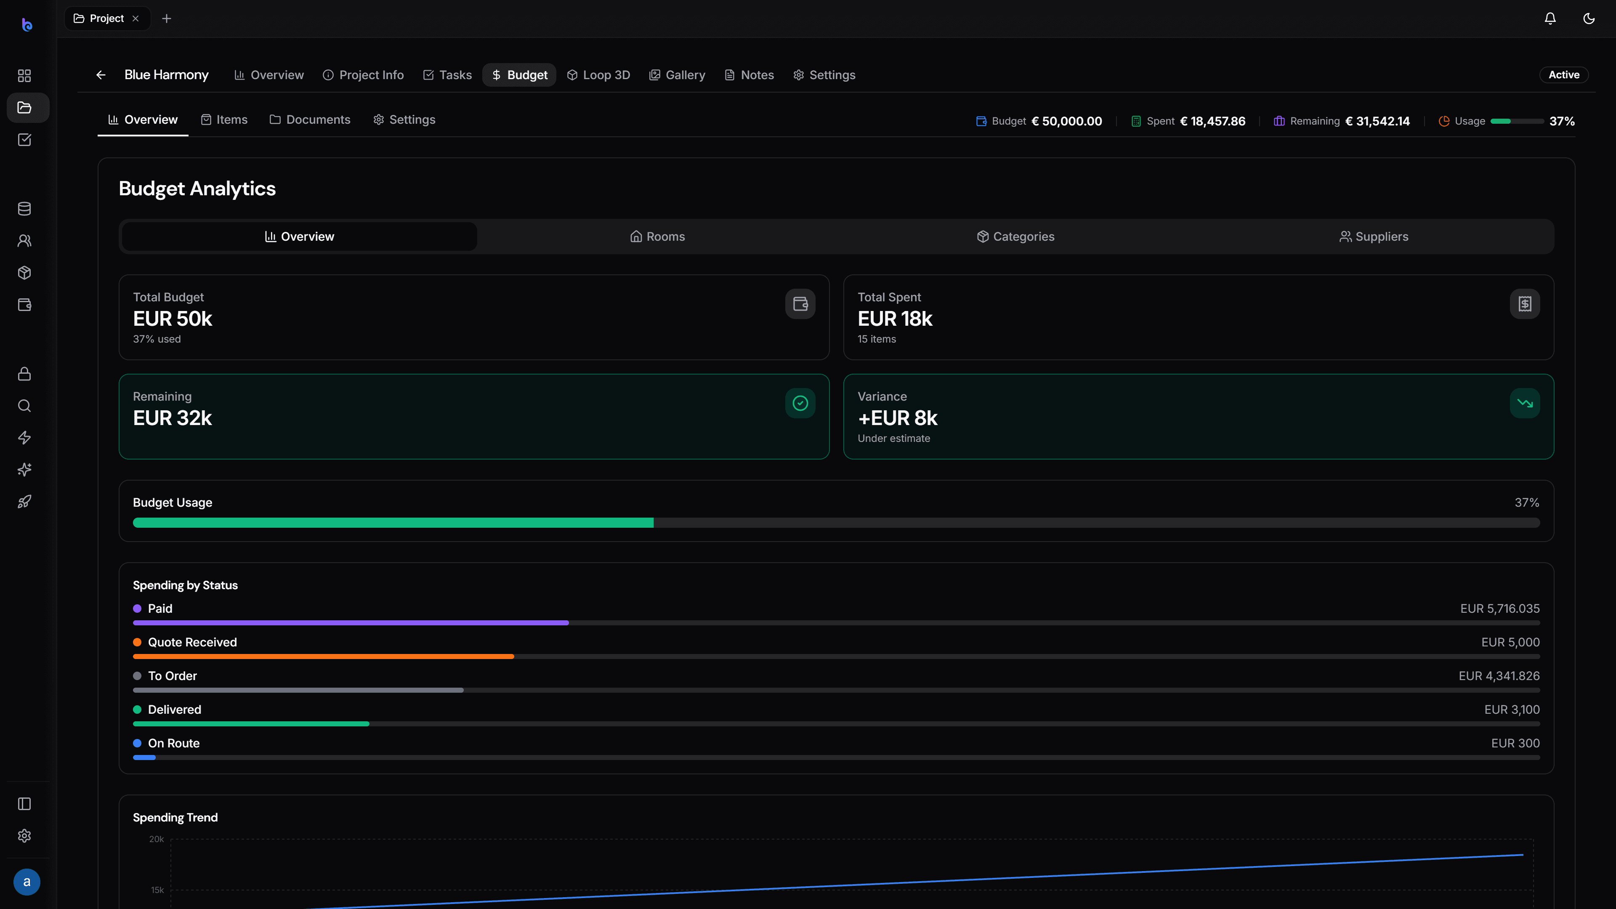Add a new tab with plus icon

[x=166, y=19]
